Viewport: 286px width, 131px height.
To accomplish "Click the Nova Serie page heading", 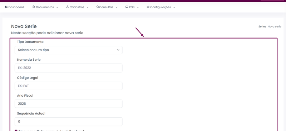I will (24, 26).
